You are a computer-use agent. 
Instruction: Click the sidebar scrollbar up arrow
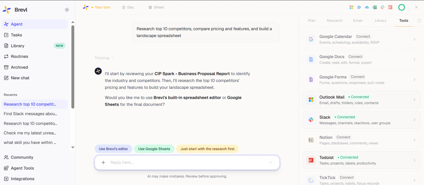tap(73, 22)
